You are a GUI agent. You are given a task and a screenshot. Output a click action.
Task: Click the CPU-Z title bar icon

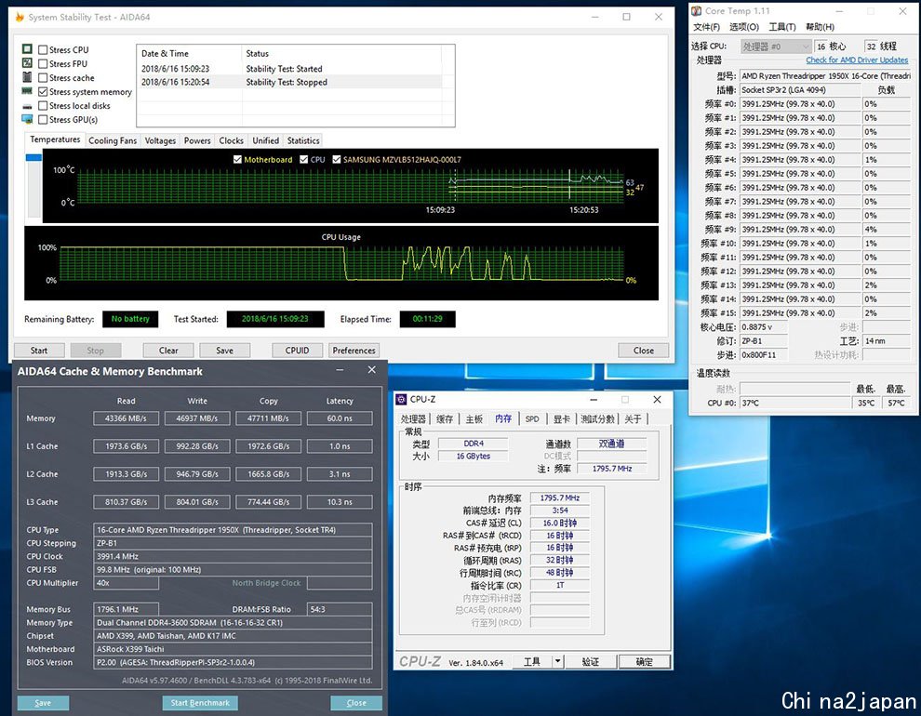tap(401, 399)
